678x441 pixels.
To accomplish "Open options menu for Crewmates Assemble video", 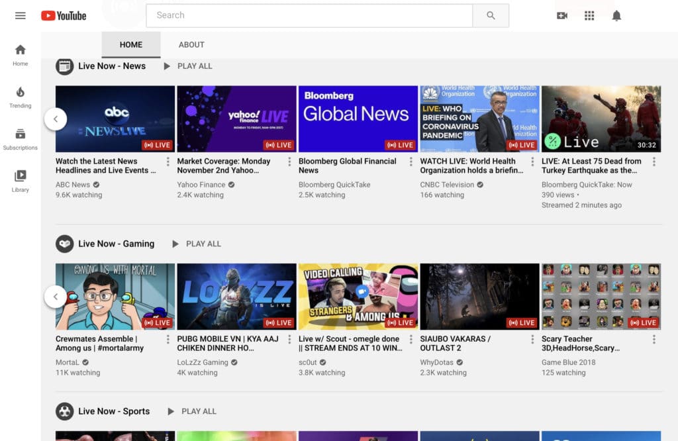I will (x=168, y=340).
